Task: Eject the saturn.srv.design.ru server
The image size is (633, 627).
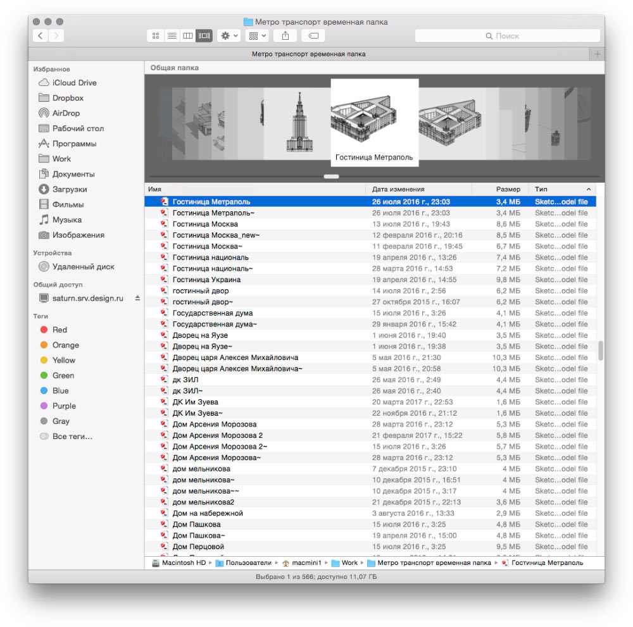Action: [x=137, y=298]
